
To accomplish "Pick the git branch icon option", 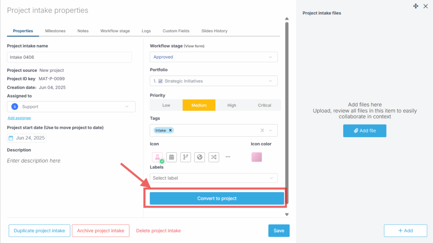I will pyautogui.click(x=186, y=157).
